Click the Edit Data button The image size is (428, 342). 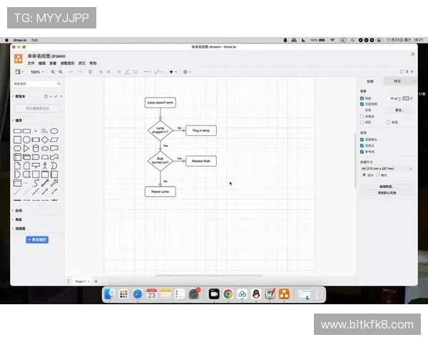387,187
